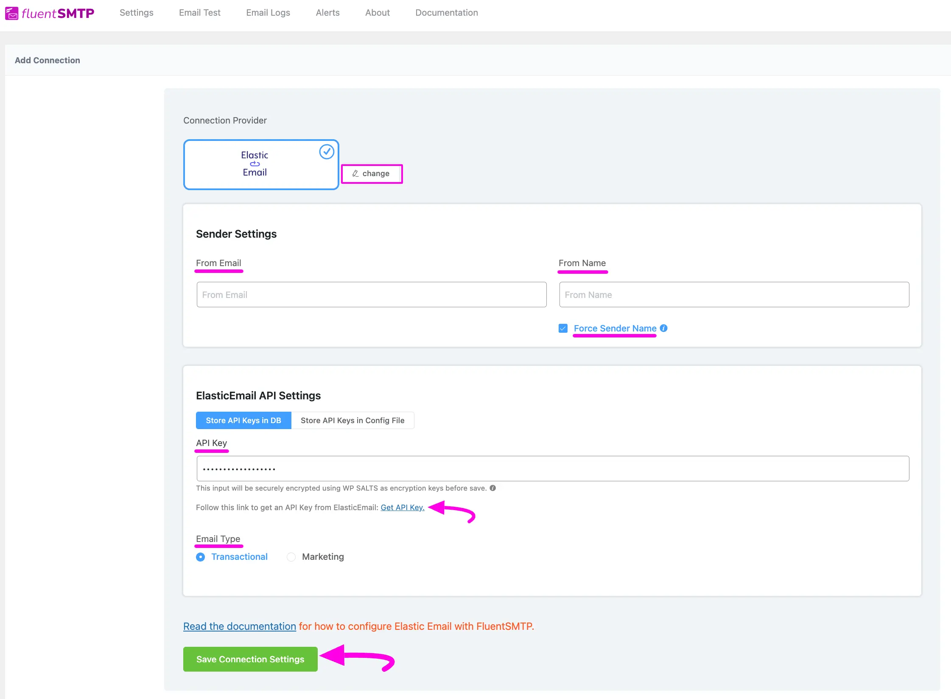Click the Email Type label
This screenshot has width=951, height=699.
coord(218,539)
